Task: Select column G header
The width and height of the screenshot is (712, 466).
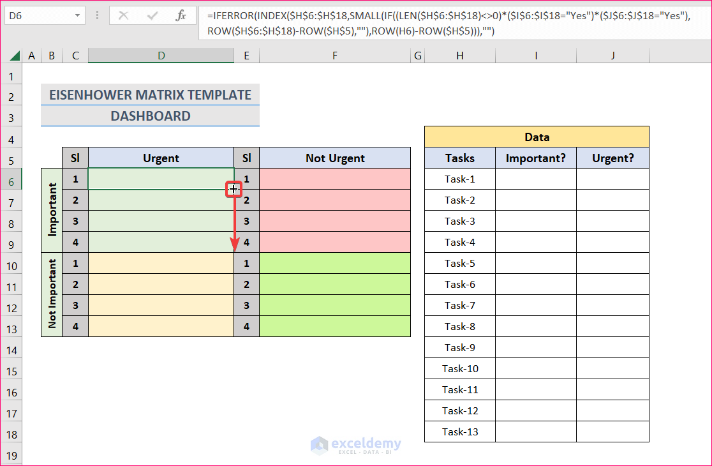Action: click(418, 56)
